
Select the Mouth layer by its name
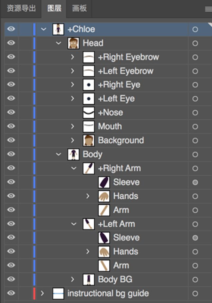[110, 127]
